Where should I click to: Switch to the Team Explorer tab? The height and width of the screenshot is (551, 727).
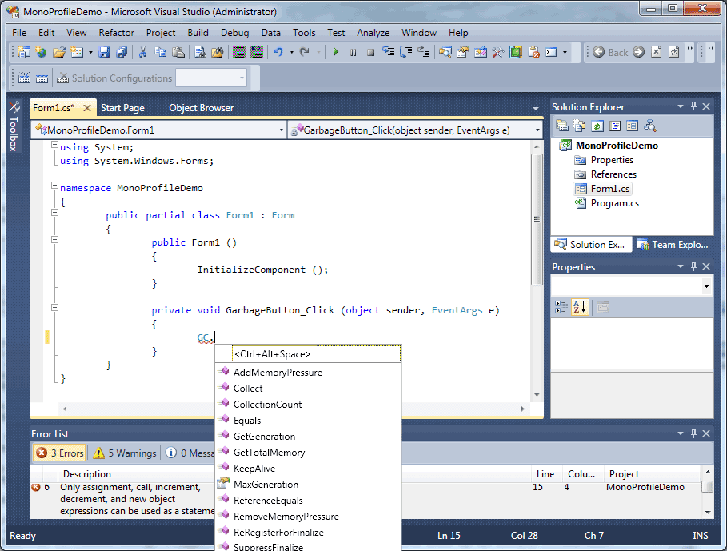673,245
